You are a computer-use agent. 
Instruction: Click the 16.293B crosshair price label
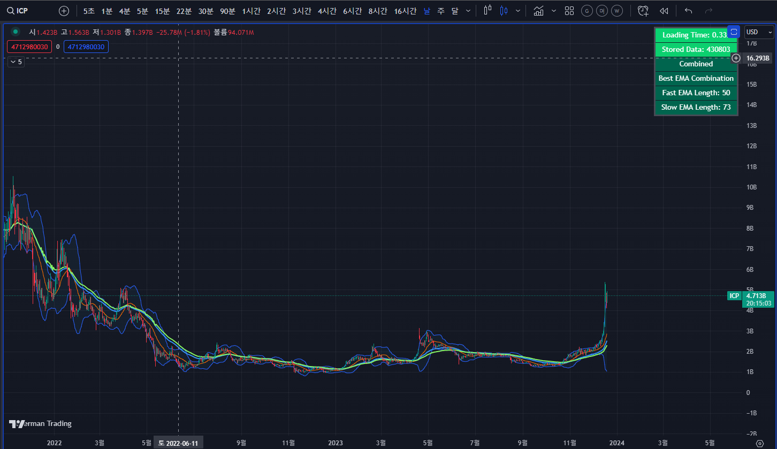click(x=758, y=58)
